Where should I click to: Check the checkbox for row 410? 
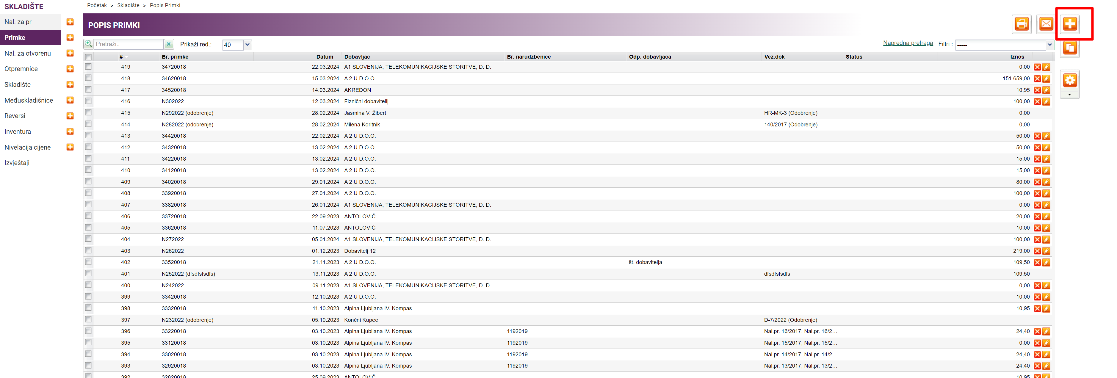(x=88, y=170)
